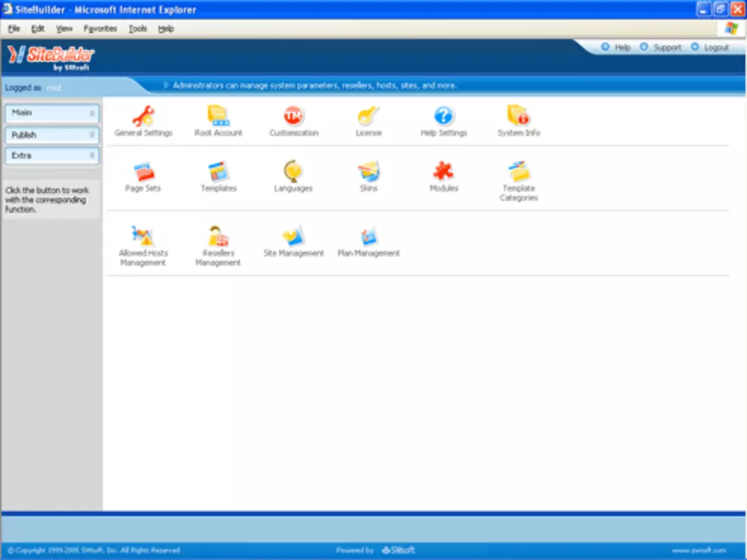
Task: Expand the Publish sidebar section
Action: 52,135
